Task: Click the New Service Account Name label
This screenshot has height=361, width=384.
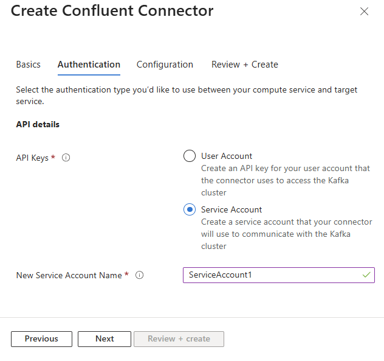Action: click(69, 275)
